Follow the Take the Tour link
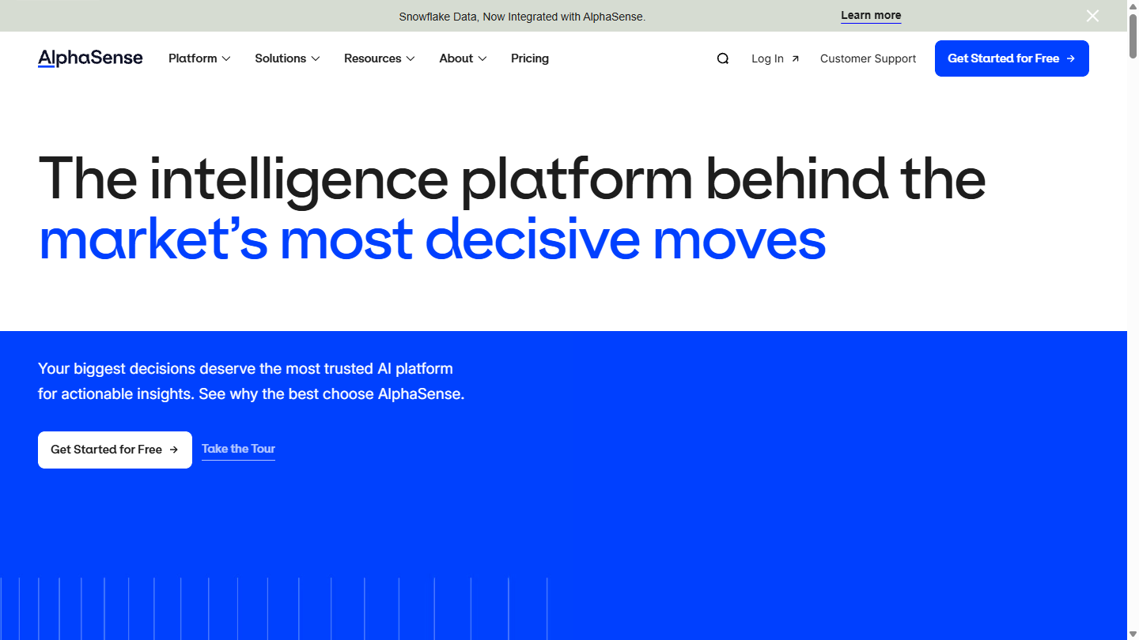1139x640 pixels. pos(238,449)
